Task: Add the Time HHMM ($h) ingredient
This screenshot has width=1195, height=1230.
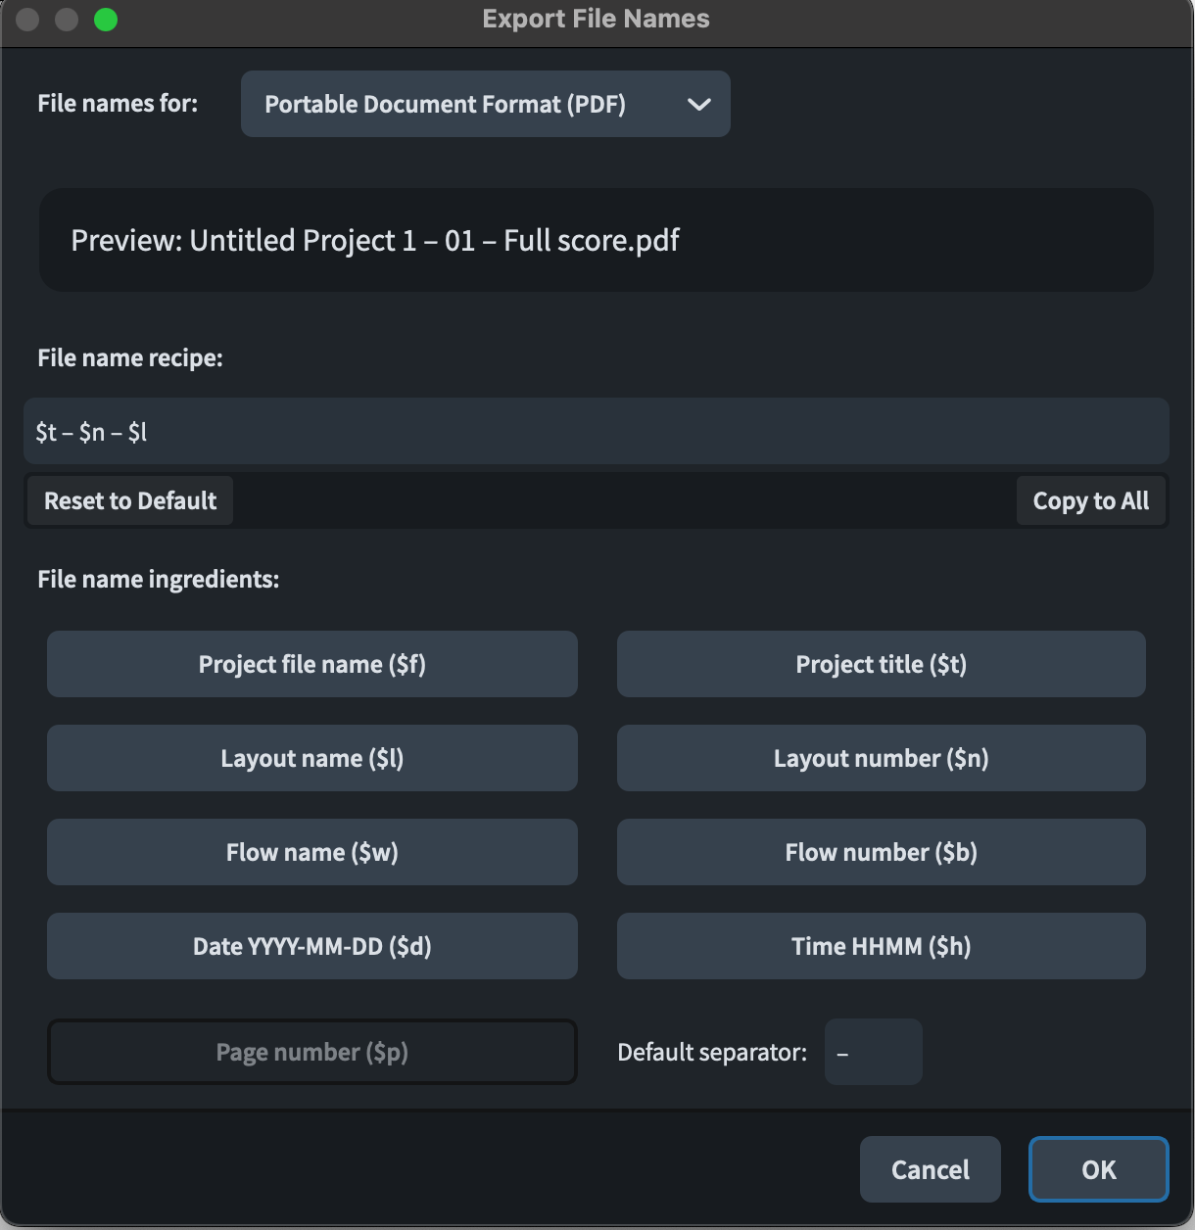Action: [881, 946]
